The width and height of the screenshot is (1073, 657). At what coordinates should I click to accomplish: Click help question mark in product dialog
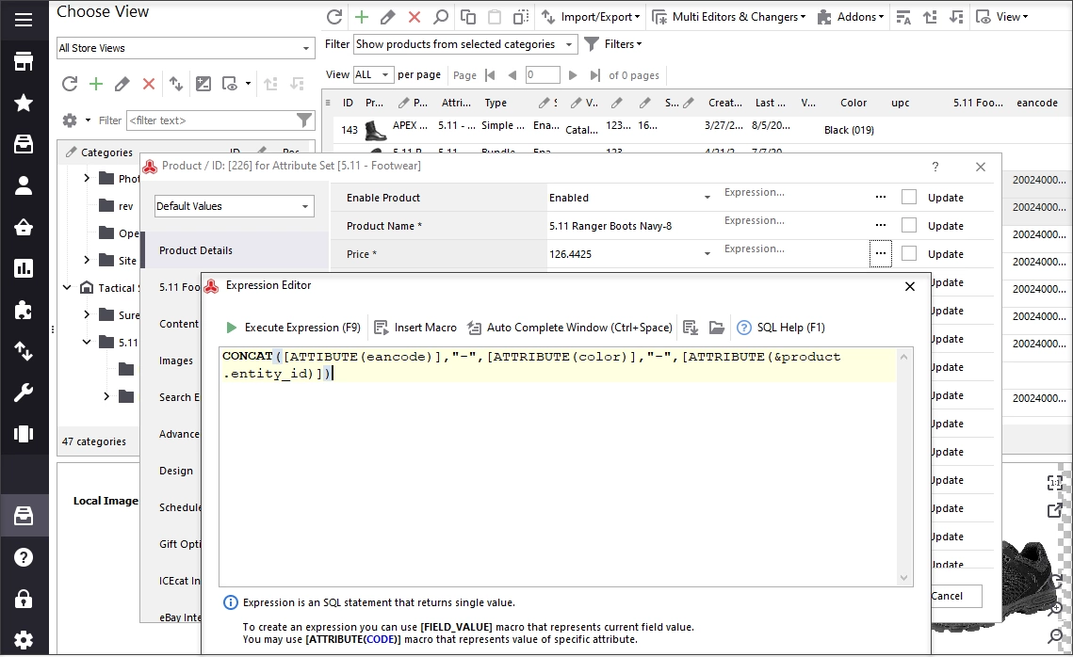coord(935,167)
